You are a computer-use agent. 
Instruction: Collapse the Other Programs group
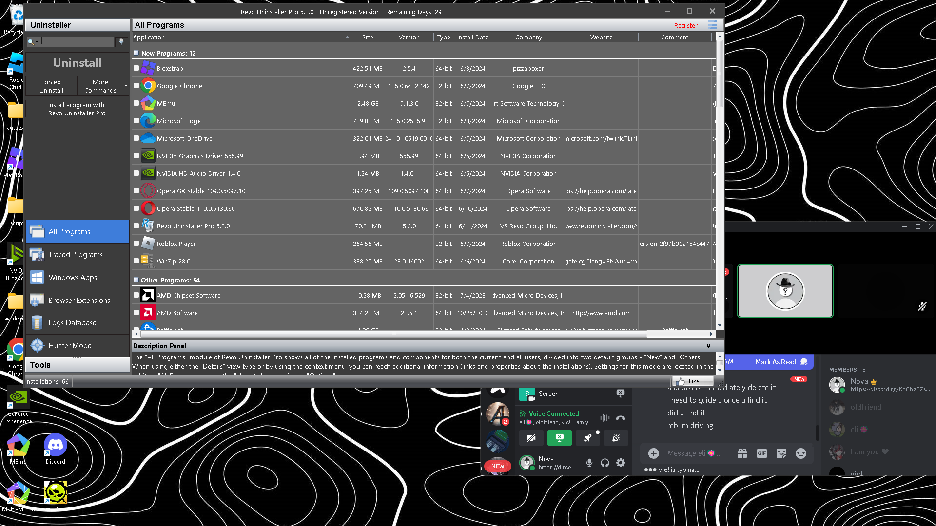pos(136,280)
